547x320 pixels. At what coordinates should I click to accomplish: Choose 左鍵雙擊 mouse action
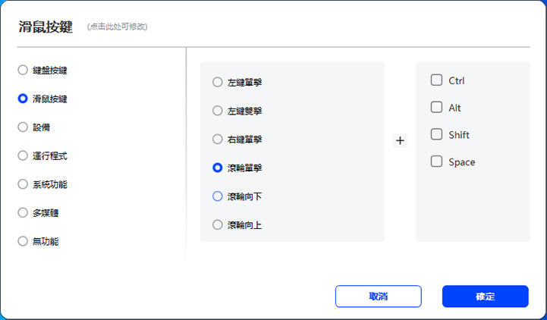click(x=218, y=111)
